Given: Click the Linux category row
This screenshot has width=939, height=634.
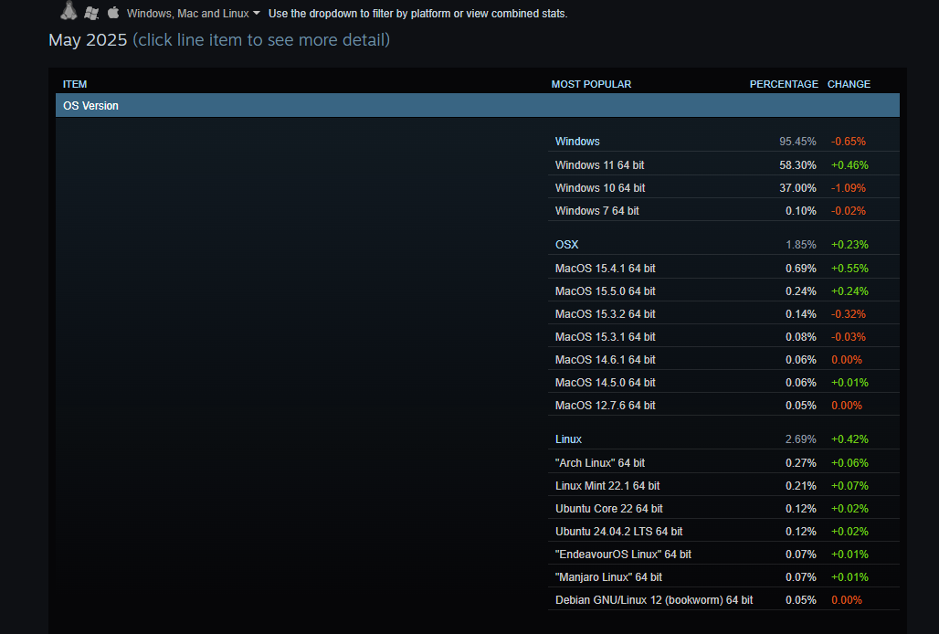Looking at the screenshot, I should [723, 439].
